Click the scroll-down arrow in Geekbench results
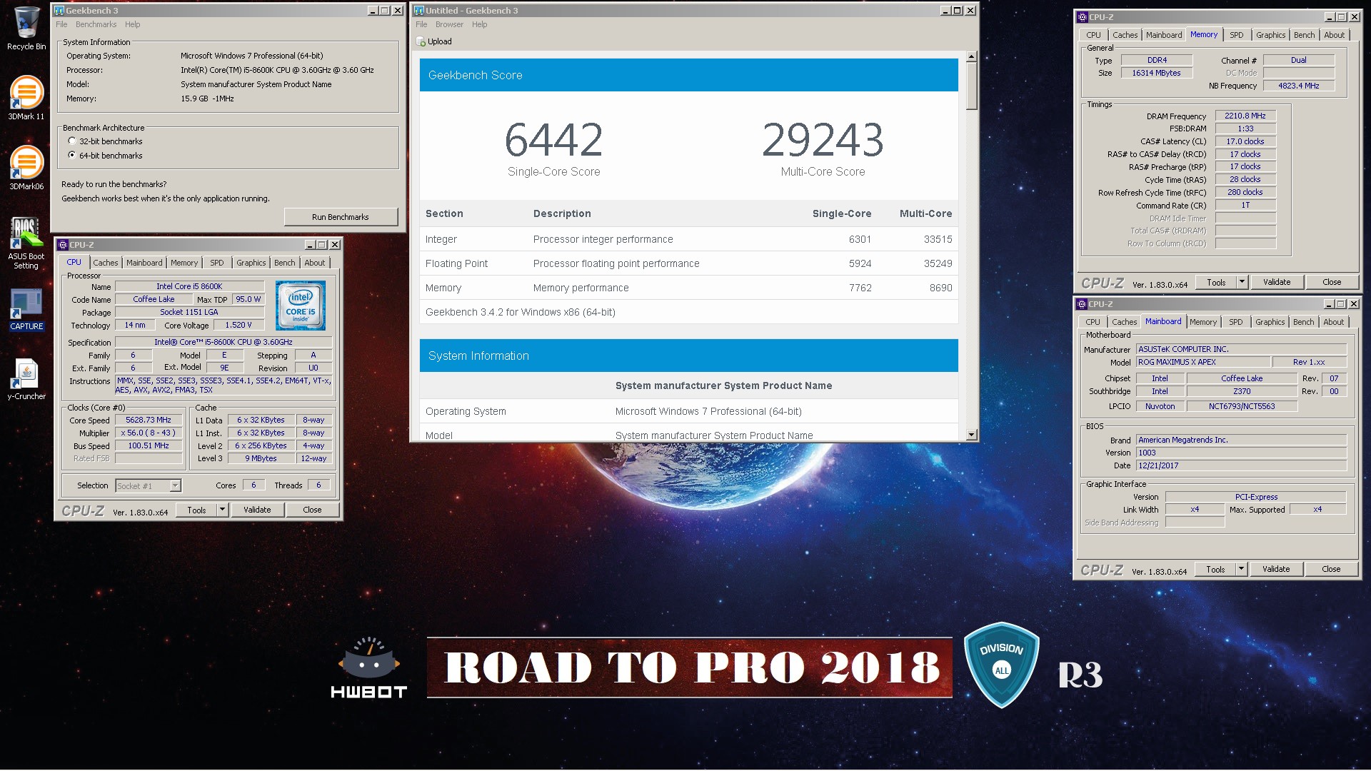This screenshot has width=1371, height=771. pyautogui.click(x=971, y=435)
